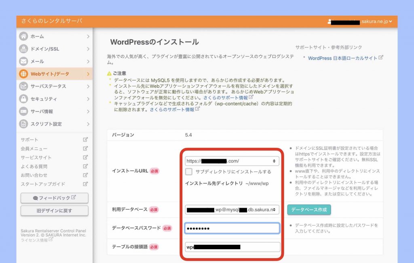
Task: Open the サーバステータス menu item
Action: coord(55,86)
